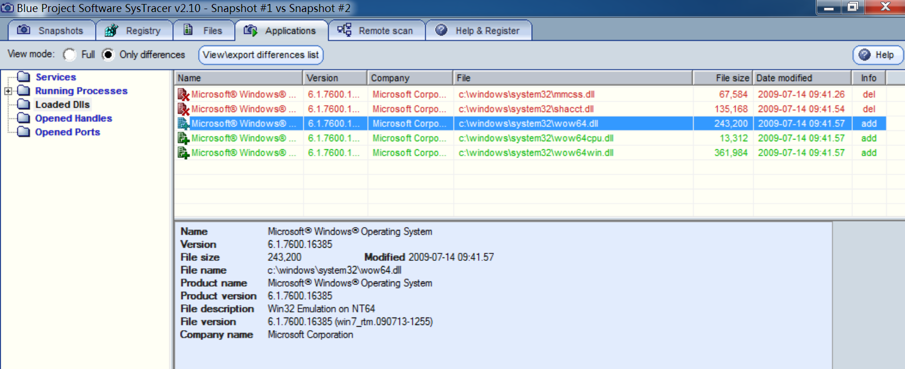Switch to the Registry tab
This screenshot has height=369, width=905.
tap(135, 30)
